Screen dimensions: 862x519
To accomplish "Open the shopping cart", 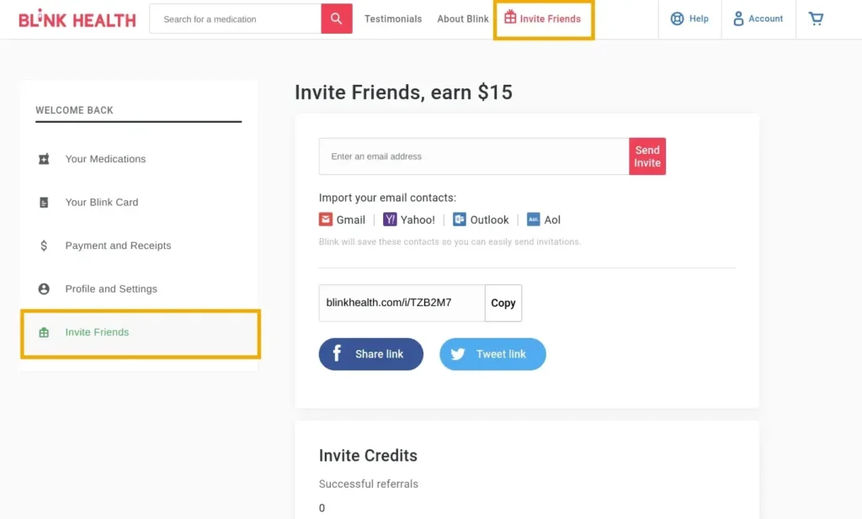I will pos(815,18).
